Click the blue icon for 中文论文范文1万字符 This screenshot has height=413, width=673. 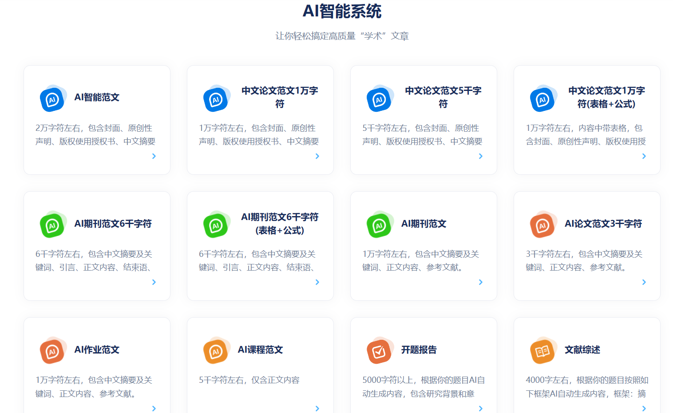(x=216, y=99)
